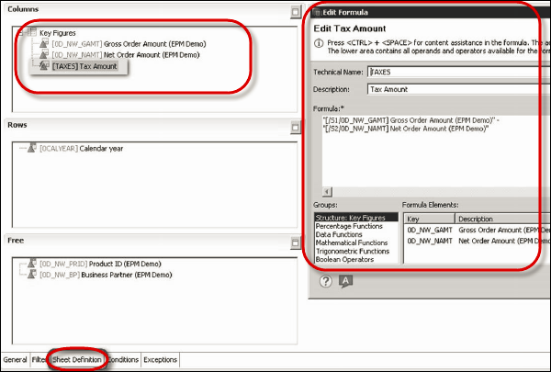Select the Net Order Amount (EPM Demo) row
This screenshot has height=372, width=551.
pyautogui.click(x=126, y=55)
